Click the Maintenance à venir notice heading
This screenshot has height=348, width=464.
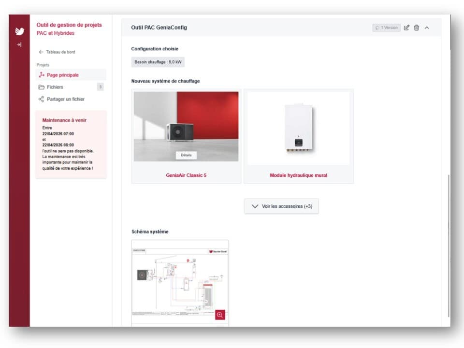pos(64,120)
